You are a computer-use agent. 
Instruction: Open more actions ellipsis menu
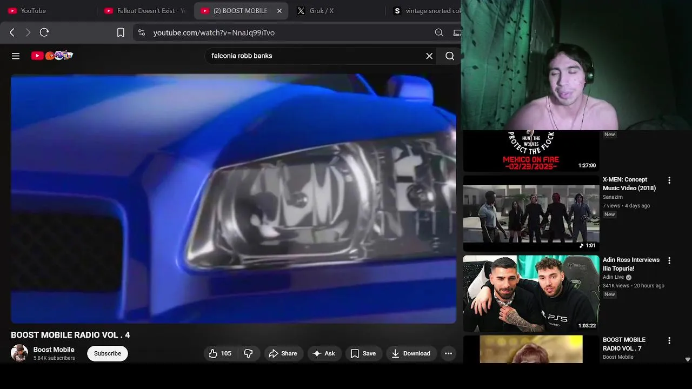click(x=448, y=353)
